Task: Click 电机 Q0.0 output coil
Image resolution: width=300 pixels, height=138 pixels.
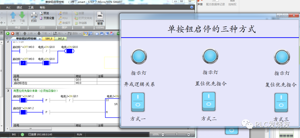Action: pos(69,51)
